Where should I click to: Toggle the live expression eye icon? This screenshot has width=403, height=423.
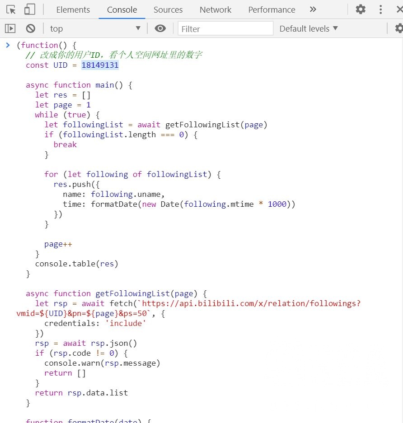tap(160, 28)
